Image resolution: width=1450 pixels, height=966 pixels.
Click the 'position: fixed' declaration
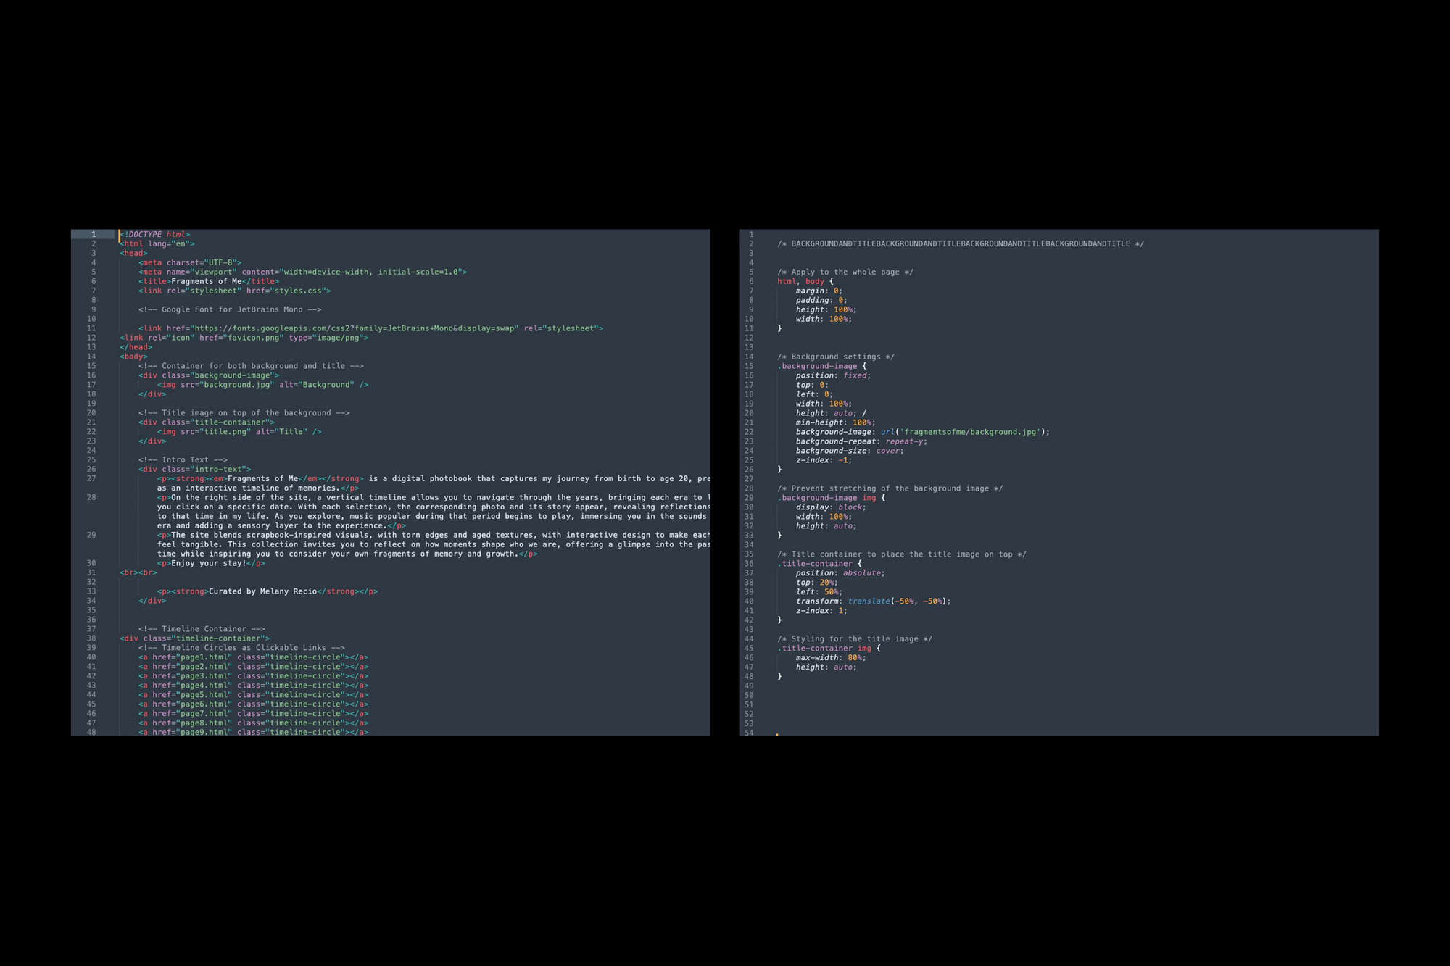tap(832, 375)
